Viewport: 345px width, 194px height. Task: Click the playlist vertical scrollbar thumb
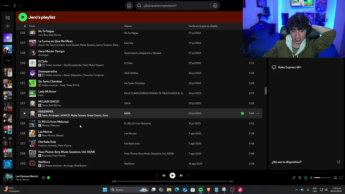[x=265, y=91]
